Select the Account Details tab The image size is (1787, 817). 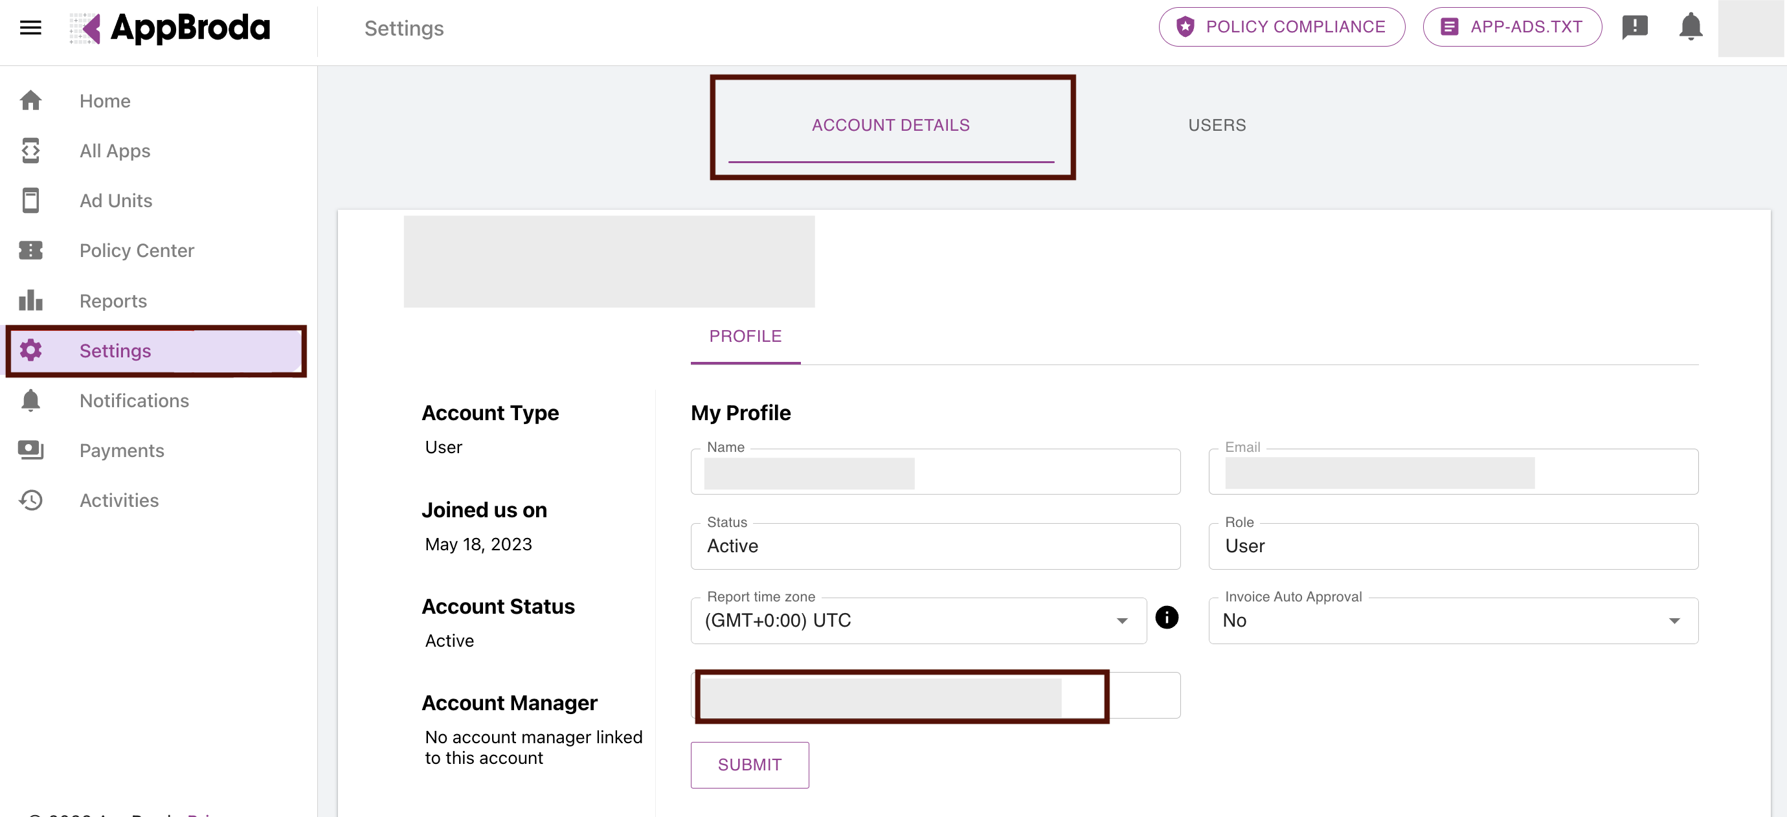891,125
